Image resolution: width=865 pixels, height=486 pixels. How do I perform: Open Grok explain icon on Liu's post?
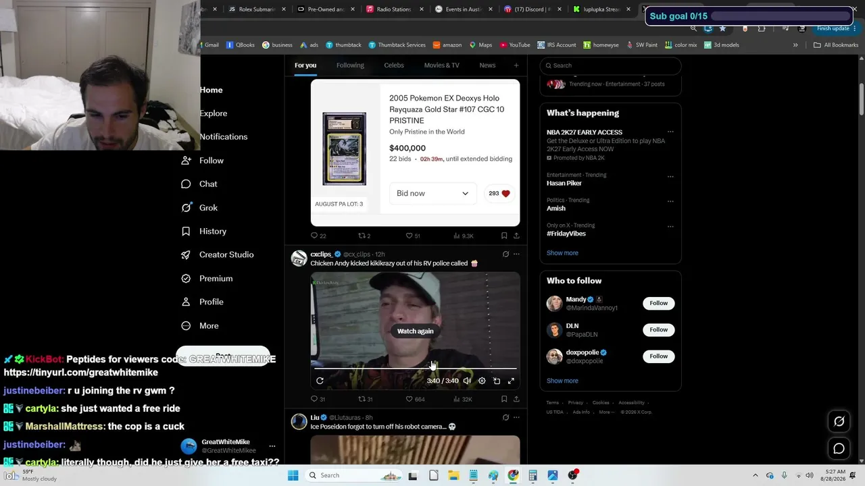coord(505,418)
